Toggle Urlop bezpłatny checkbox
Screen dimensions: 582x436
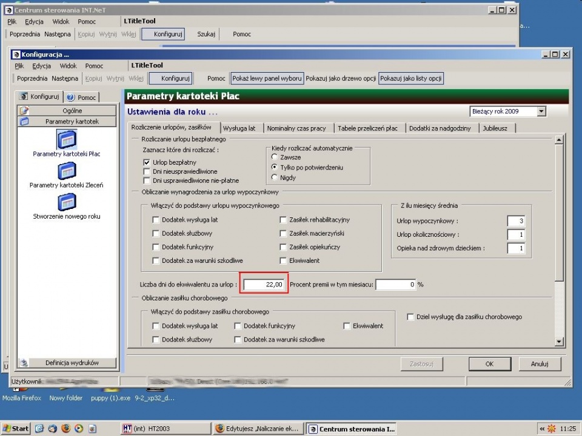coord(147,162)
